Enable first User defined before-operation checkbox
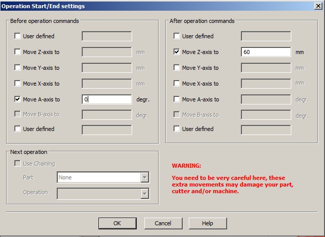The height and width of the screenshot is (237, 325). [18, 36]
